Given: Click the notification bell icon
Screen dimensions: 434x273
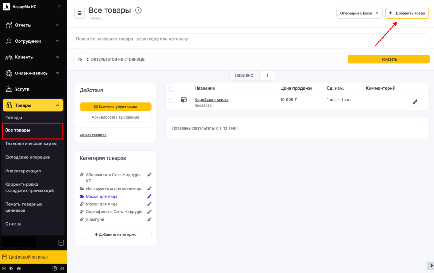Looking at the screenshot, I should [59, 7].
